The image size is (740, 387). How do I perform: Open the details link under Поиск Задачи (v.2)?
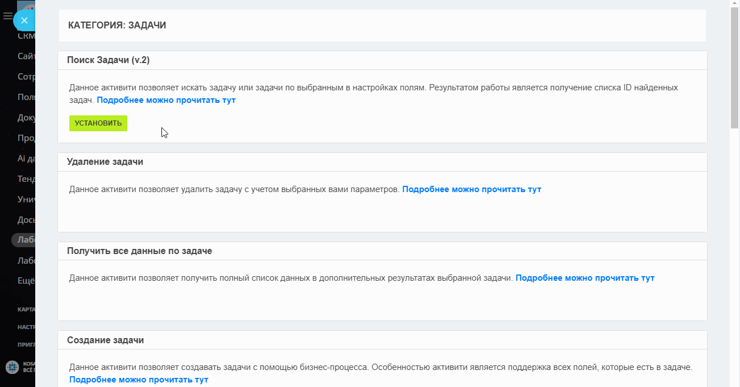[166, 100]
